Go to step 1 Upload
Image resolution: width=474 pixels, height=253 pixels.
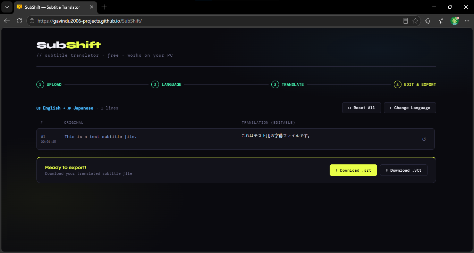coord(49,84)
